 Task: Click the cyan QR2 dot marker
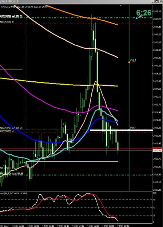136,18
